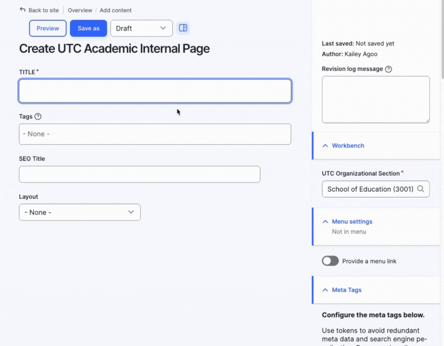This screenshot has width=444, height=346.
Task: Click the Organizational Section search icon
Action: 420,189
